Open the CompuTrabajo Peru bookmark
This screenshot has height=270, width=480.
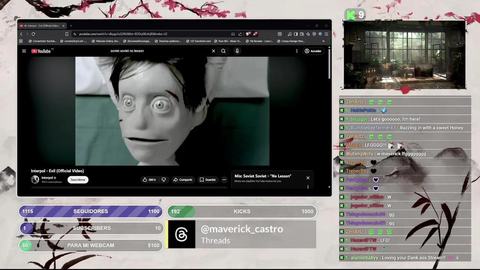tap(290, 41)
